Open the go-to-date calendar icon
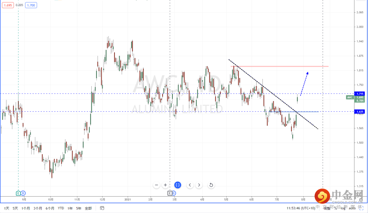 click(102, 208)
